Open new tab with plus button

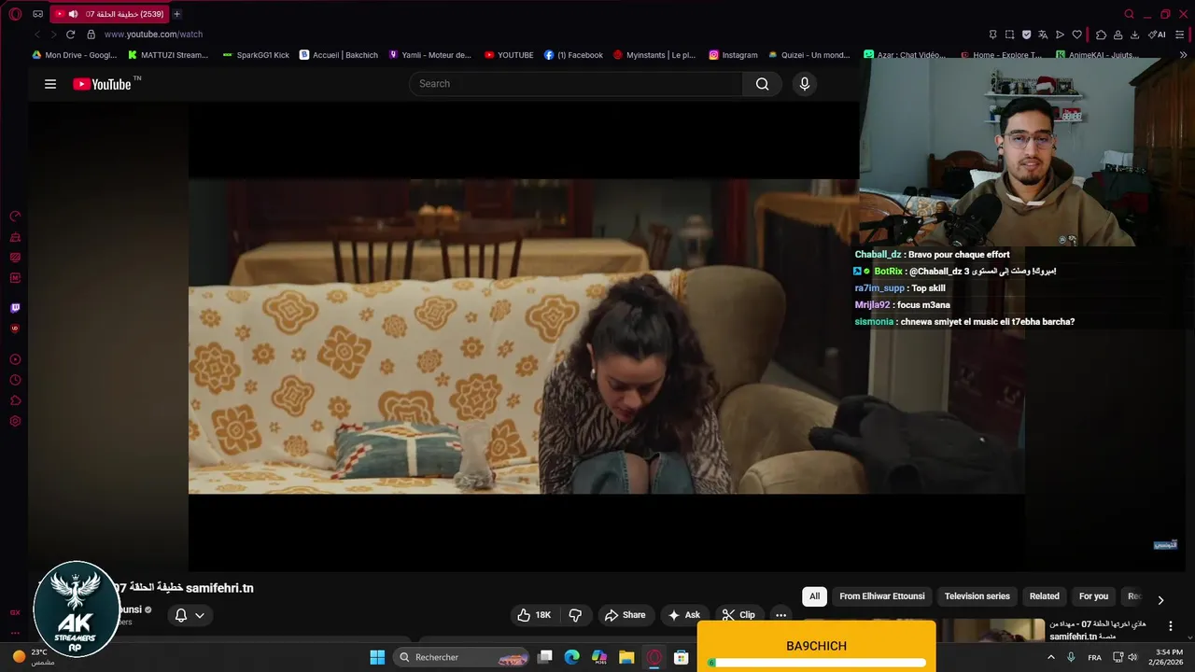pos(176,14)
